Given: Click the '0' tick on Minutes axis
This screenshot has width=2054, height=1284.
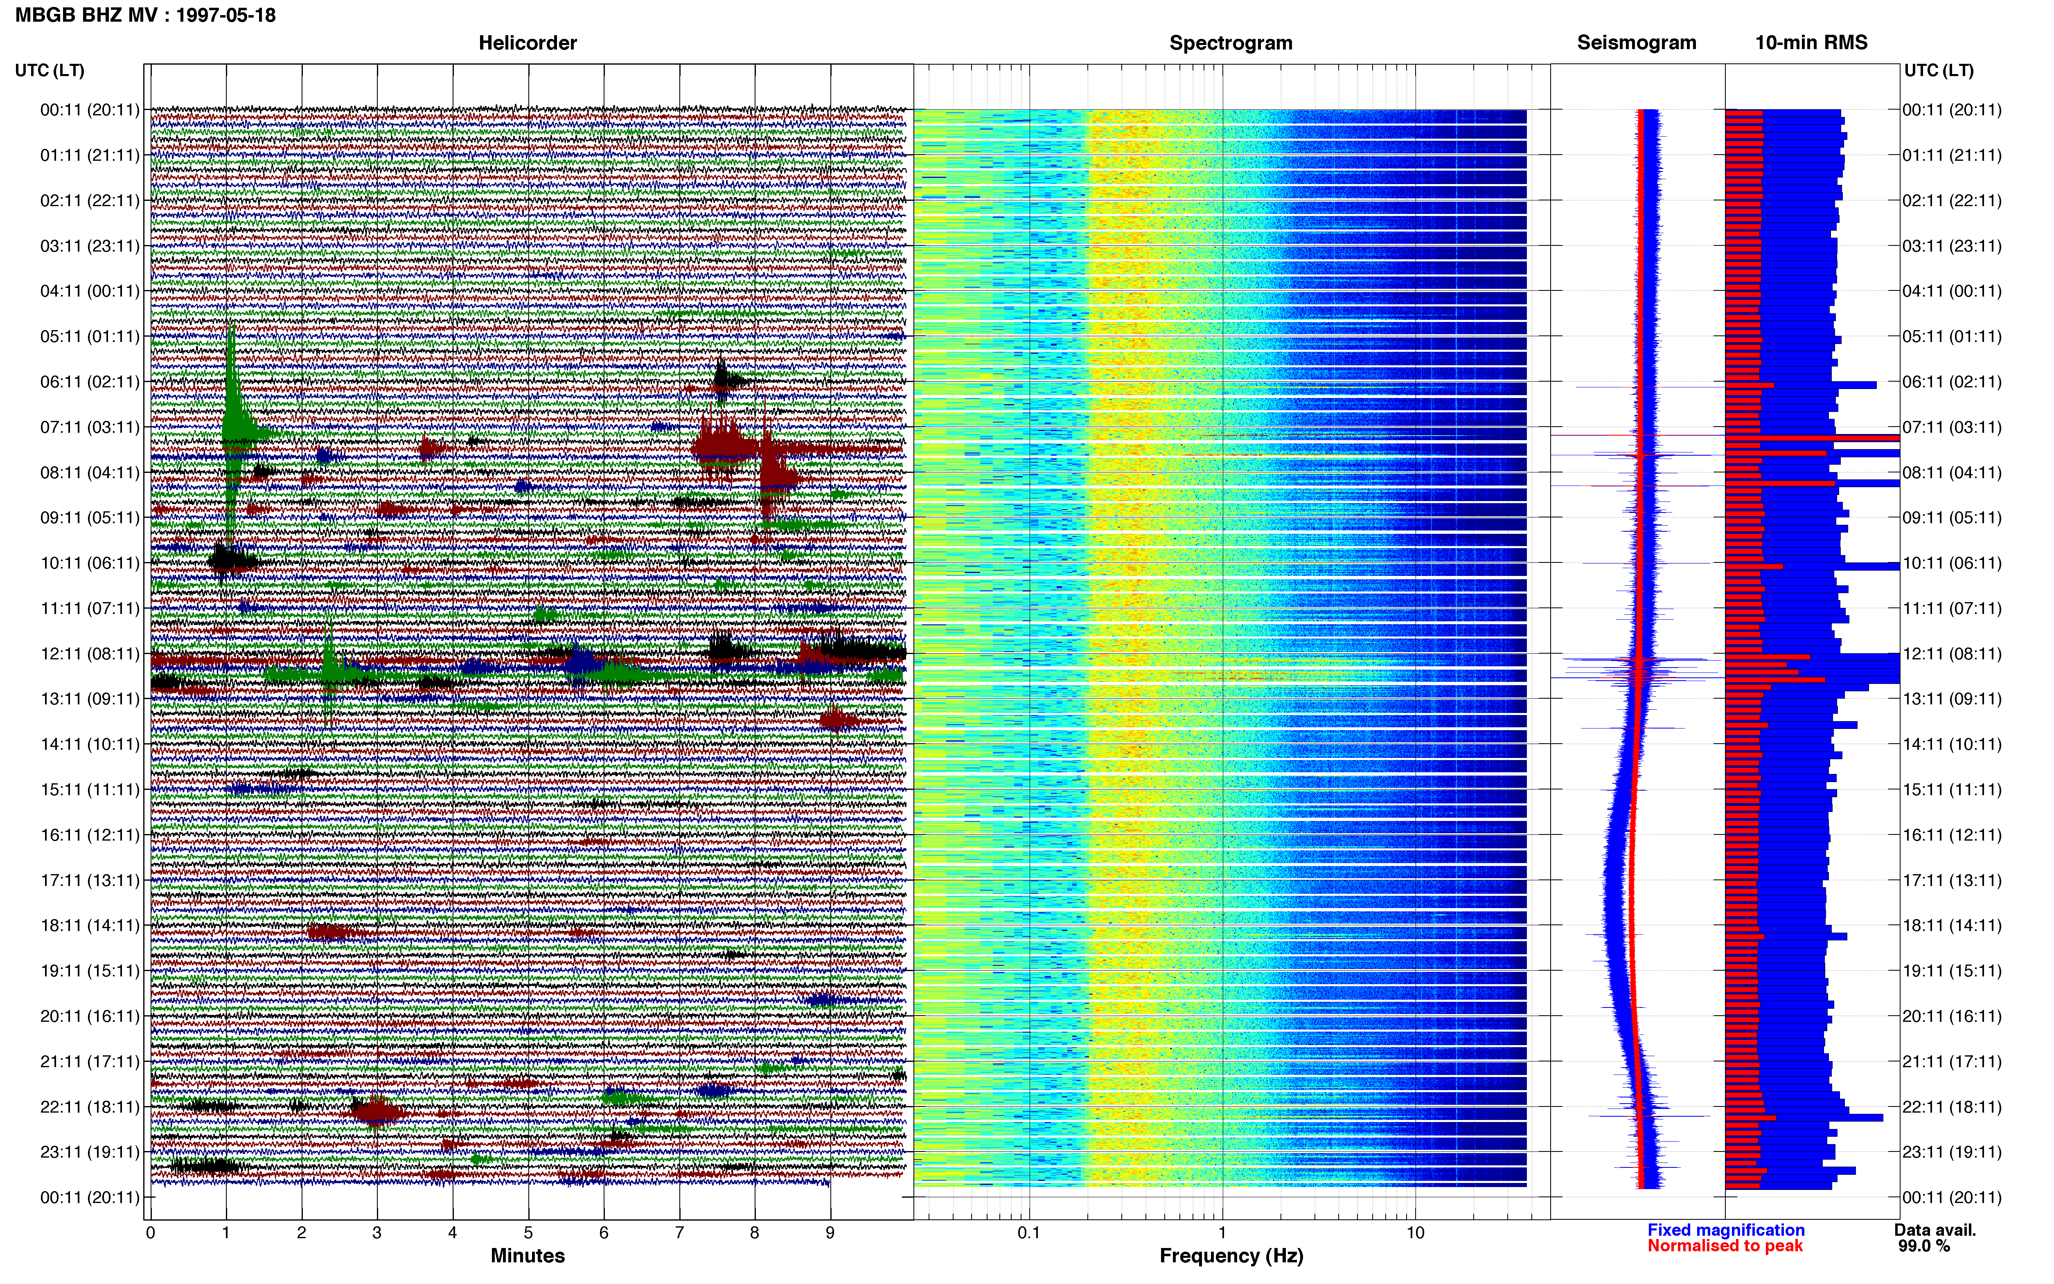Looking at the screenshot, I should (x=150, y=1233).
